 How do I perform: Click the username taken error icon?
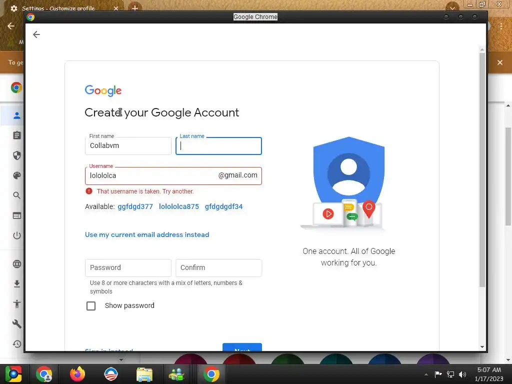pyautogui.click(x=89, y=191)
